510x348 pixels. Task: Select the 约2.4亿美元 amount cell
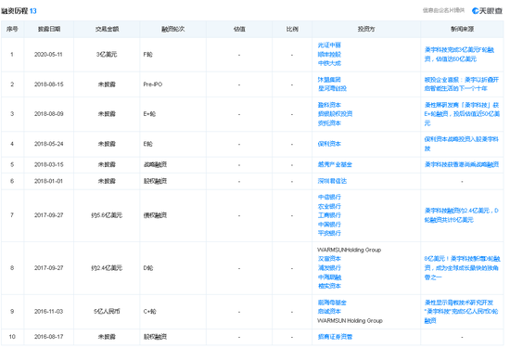pos(107,268)
